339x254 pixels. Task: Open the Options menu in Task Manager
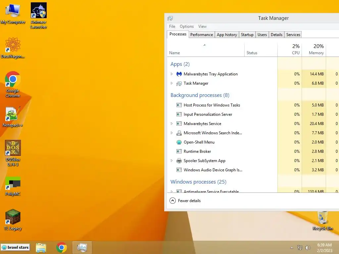pyautogui.click(x=187, y=26)
